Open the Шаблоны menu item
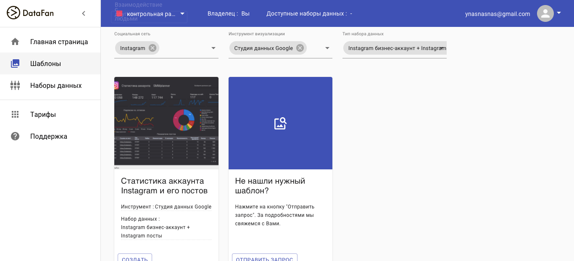 (x=50, y=63)
